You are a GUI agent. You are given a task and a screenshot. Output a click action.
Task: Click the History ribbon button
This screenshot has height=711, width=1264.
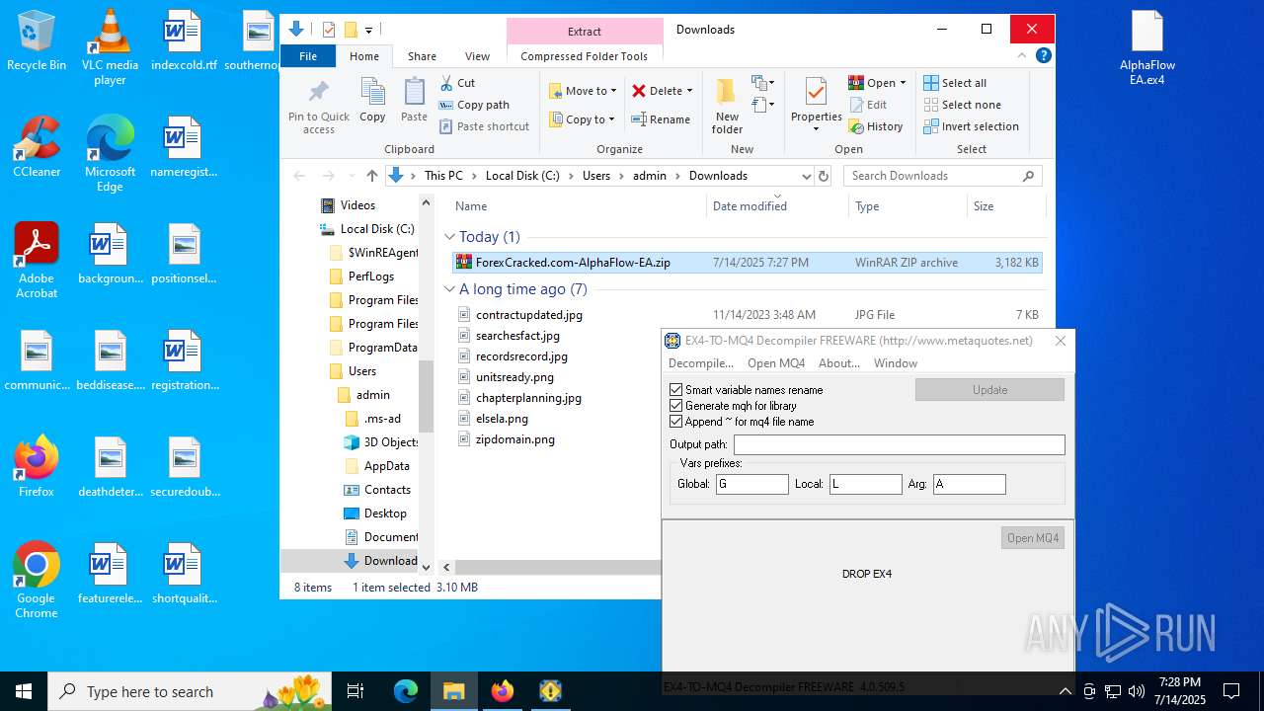click(x=876, y=126)
